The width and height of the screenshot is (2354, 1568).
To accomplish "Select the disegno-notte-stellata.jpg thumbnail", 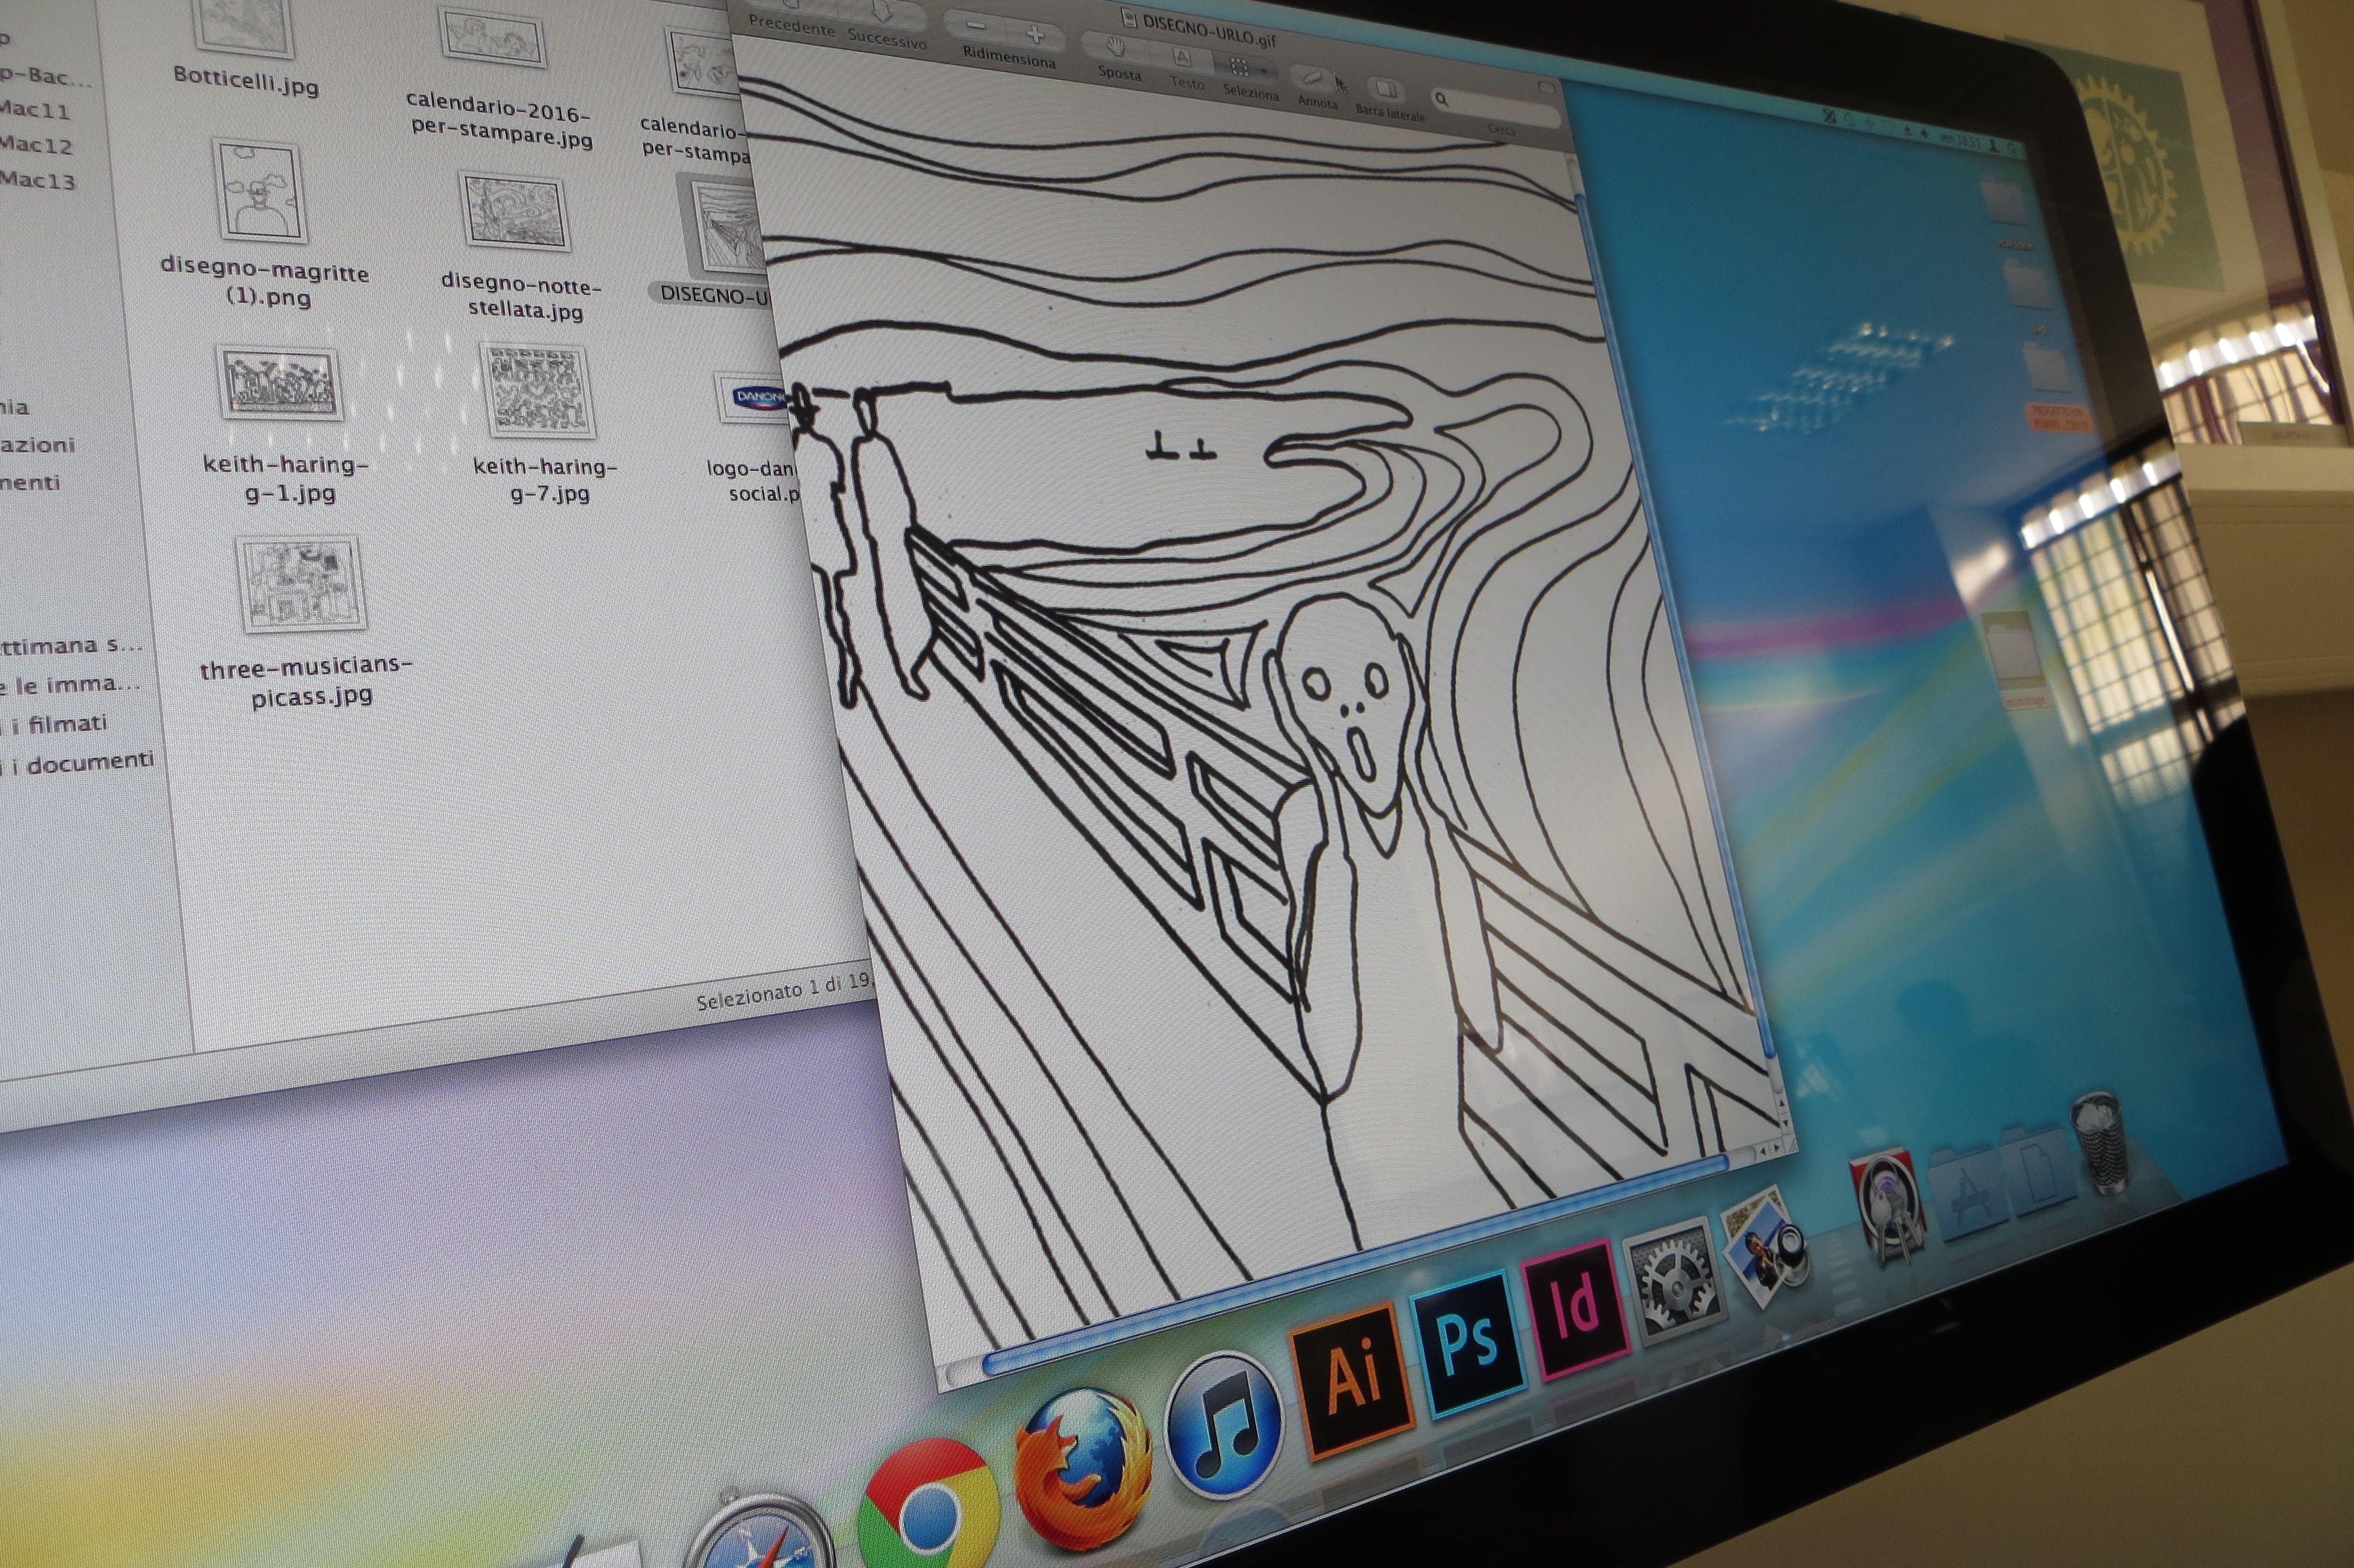I will pyautogui.click(x=515, y=213).
